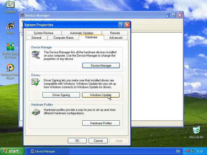
Task: Select the Recycle Bin desktop icon
Action: coord(196,130)
